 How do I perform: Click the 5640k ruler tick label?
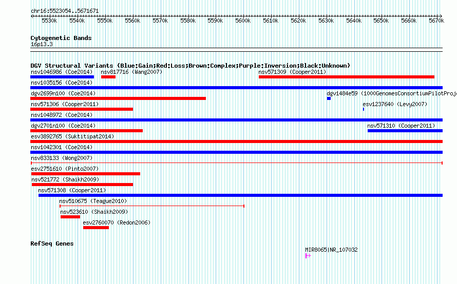click(x=354, y=21)
